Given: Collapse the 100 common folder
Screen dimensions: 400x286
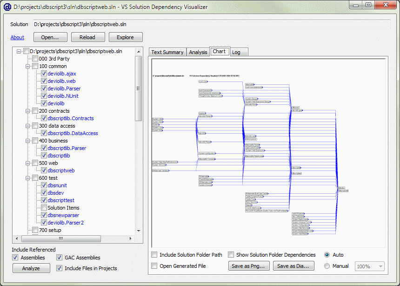Looking at the screenshot, I should tap(27, 67).
